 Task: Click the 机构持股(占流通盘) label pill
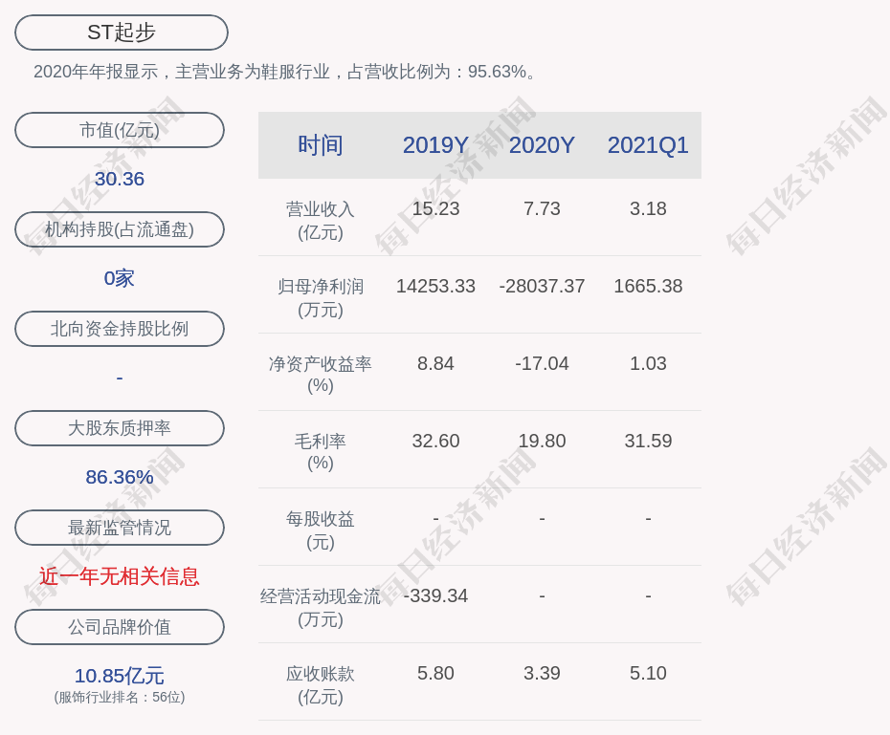[120, 229]
